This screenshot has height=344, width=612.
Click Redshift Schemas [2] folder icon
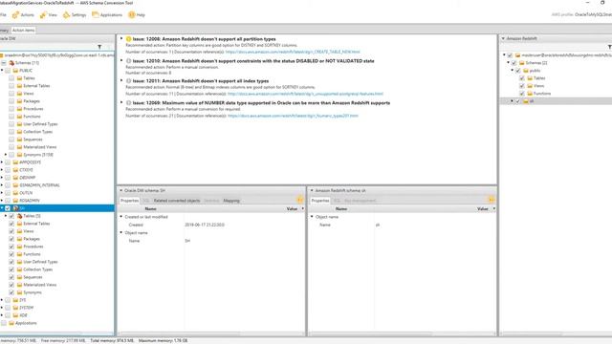[522, 63]
